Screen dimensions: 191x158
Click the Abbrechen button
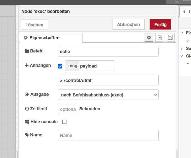(128, 25)
